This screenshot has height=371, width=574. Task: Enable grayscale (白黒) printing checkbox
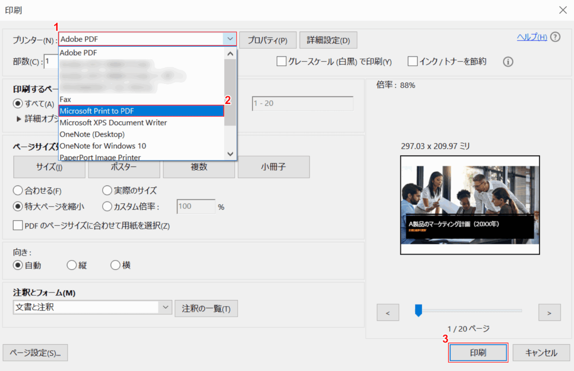(x=281, y=61)
